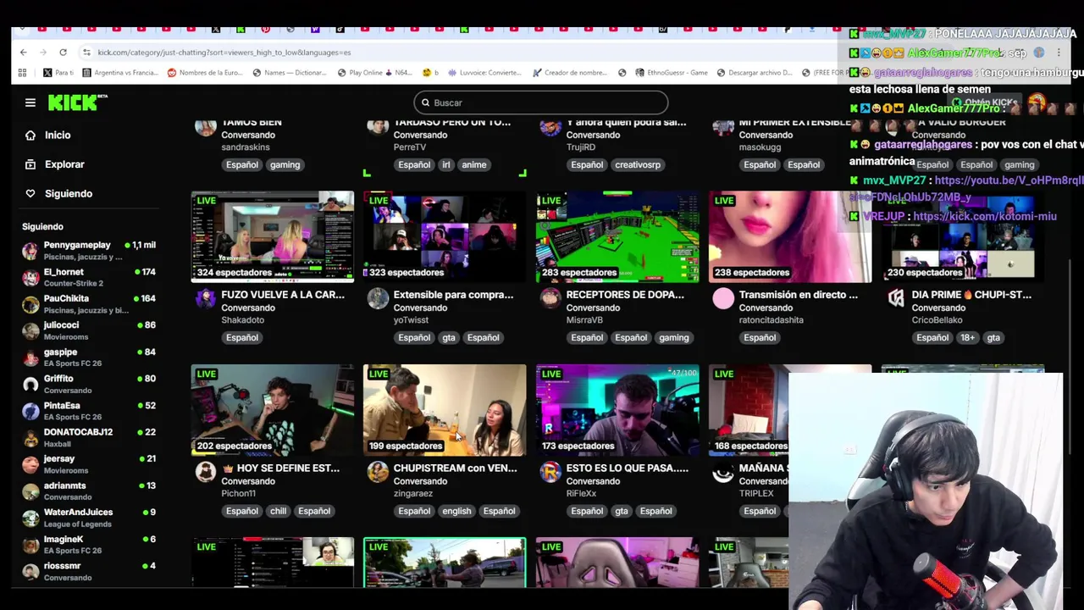This screenshot has height=610, width=1084.
Task: Click the Kick logo
Action: pyautogui.click(x=77, y=103)
